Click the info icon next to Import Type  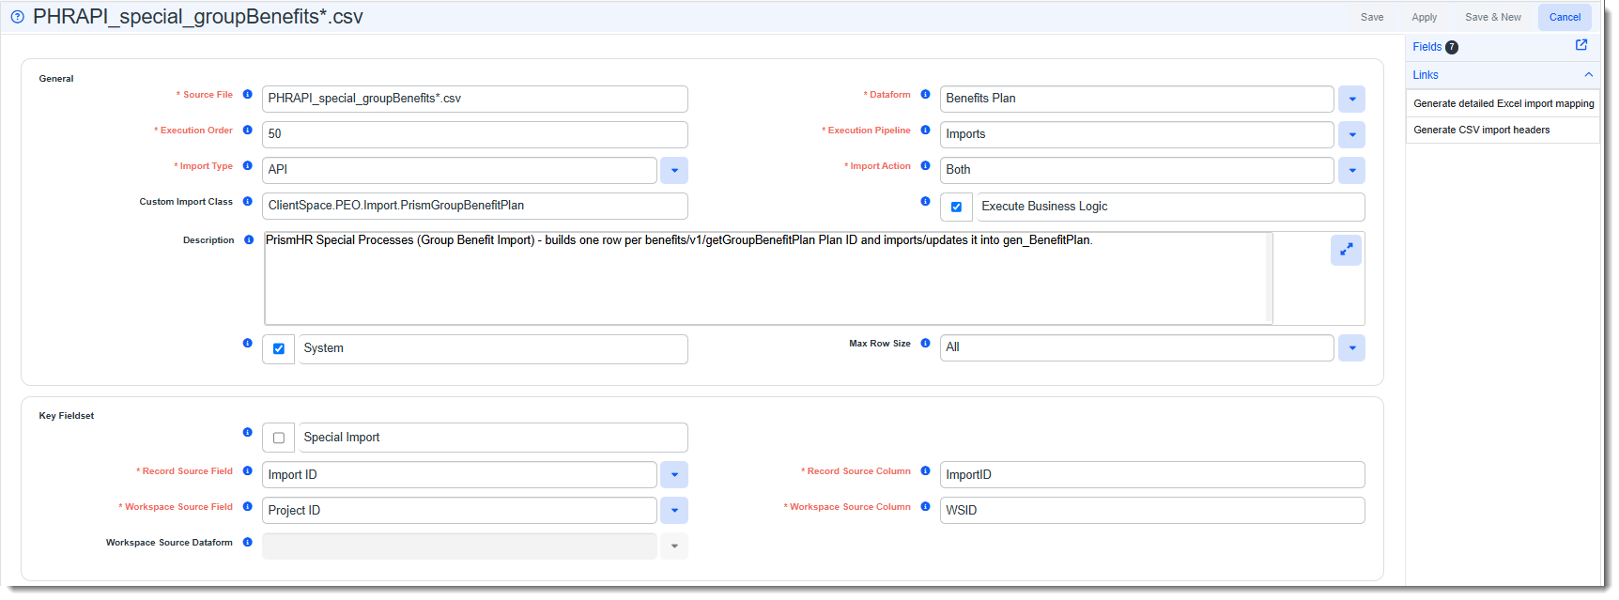248,165
